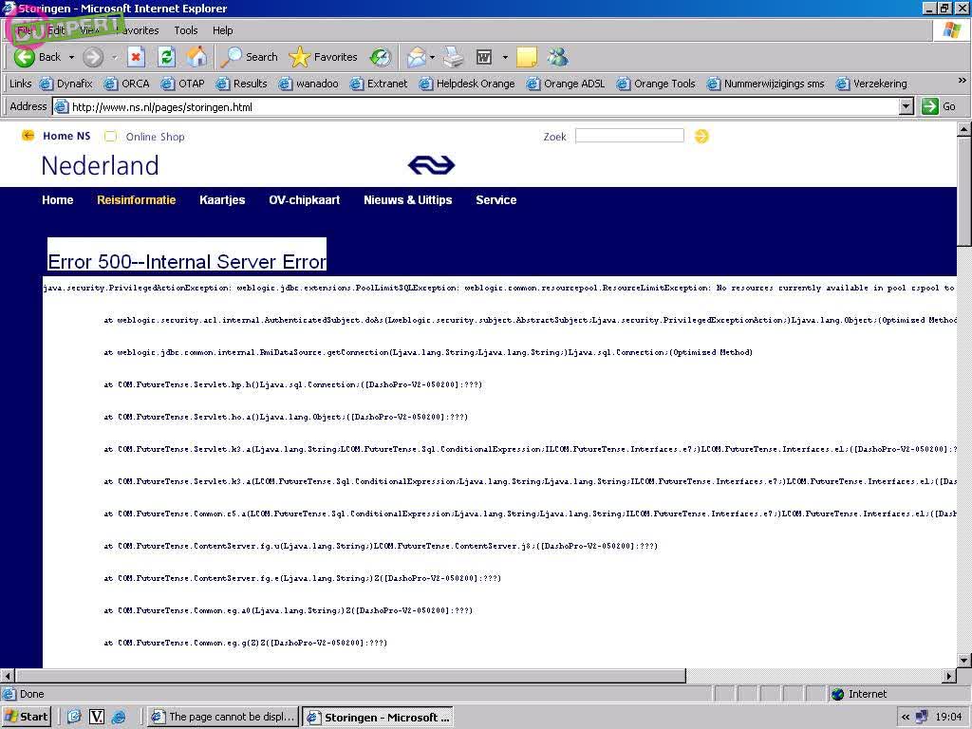Viewport: 972px width, 729px height.
Task: Open the Forward history dropdown arrow
Action: (114, 57)
